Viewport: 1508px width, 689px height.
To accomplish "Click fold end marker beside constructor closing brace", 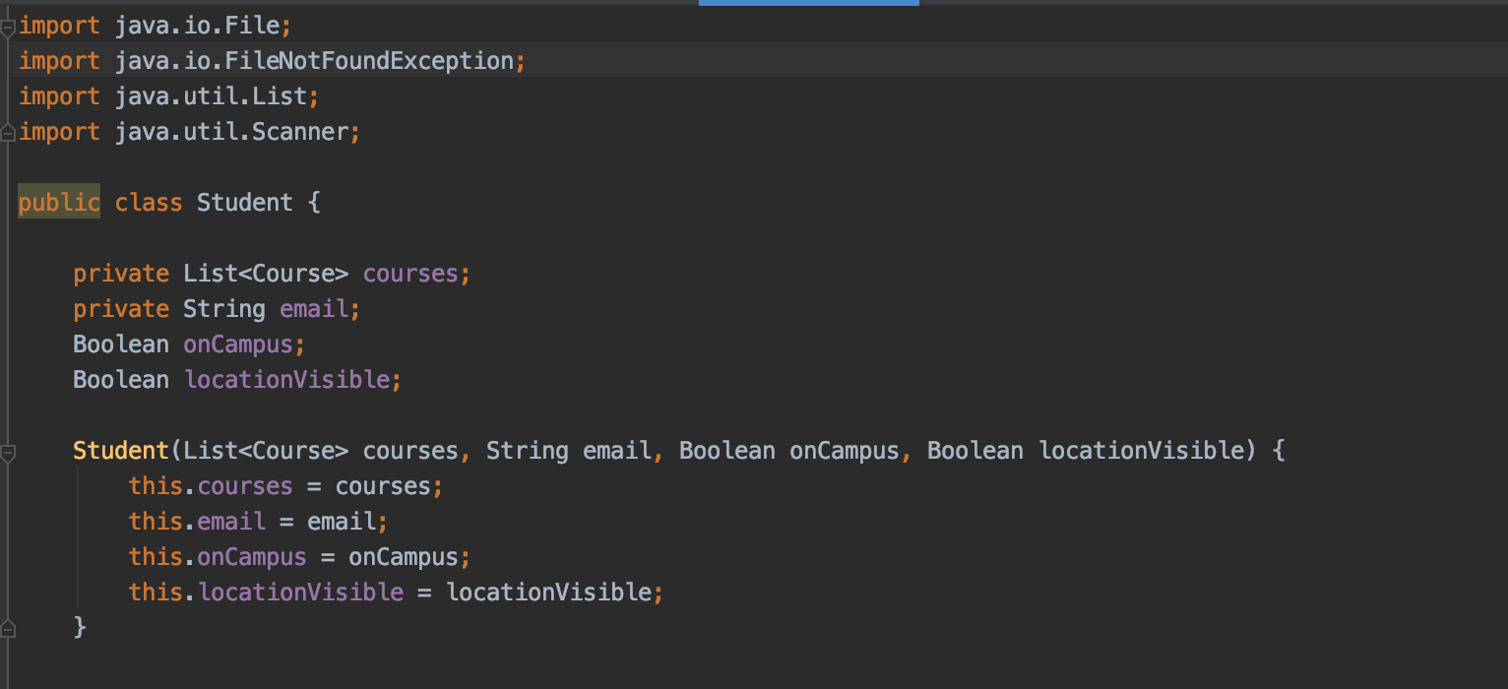I will coord(8,626).
